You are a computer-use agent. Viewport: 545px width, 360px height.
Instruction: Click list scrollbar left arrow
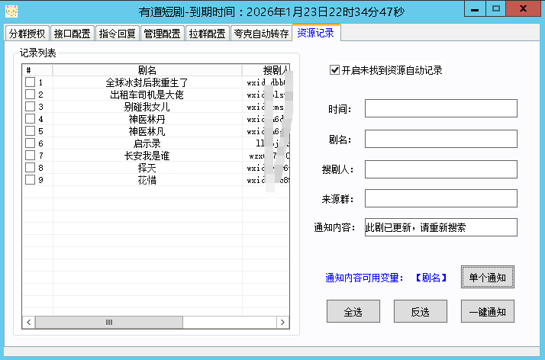click(x=29, y=322)
